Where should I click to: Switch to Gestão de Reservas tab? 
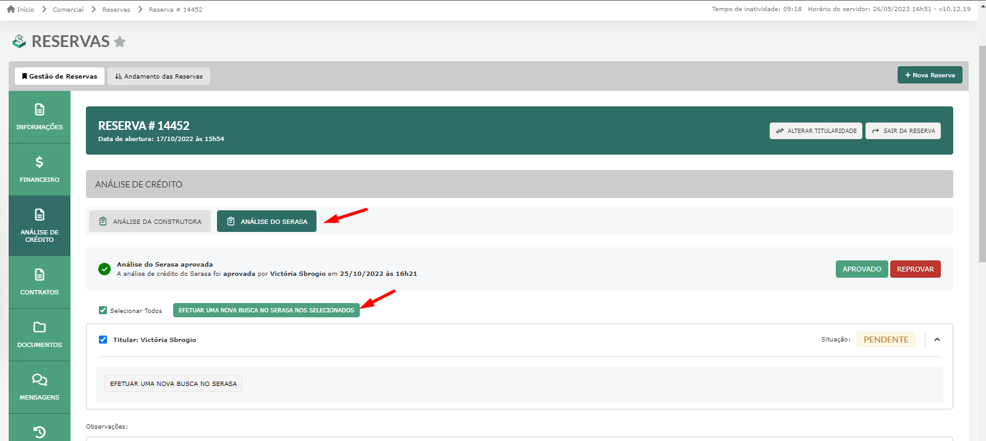59,76
